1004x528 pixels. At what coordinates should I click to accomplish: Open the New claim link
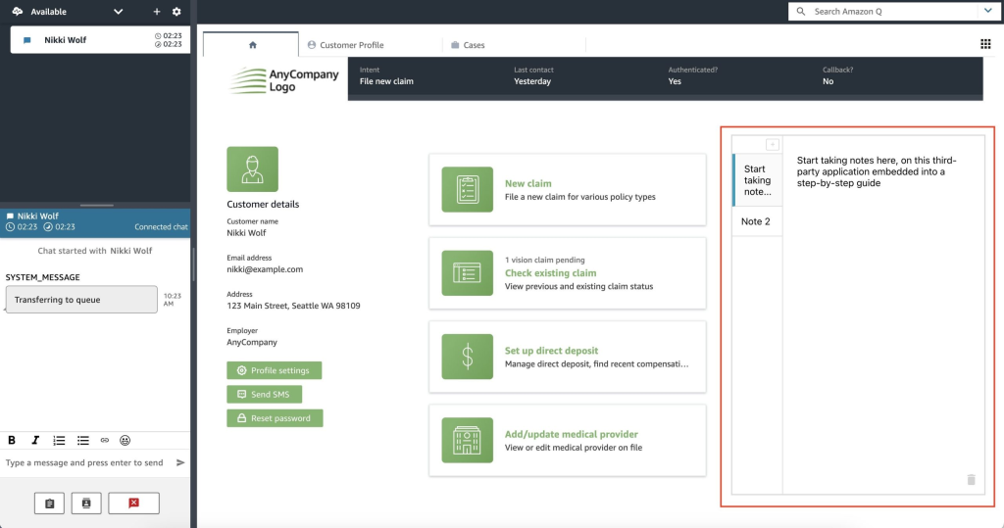(528, 183)
